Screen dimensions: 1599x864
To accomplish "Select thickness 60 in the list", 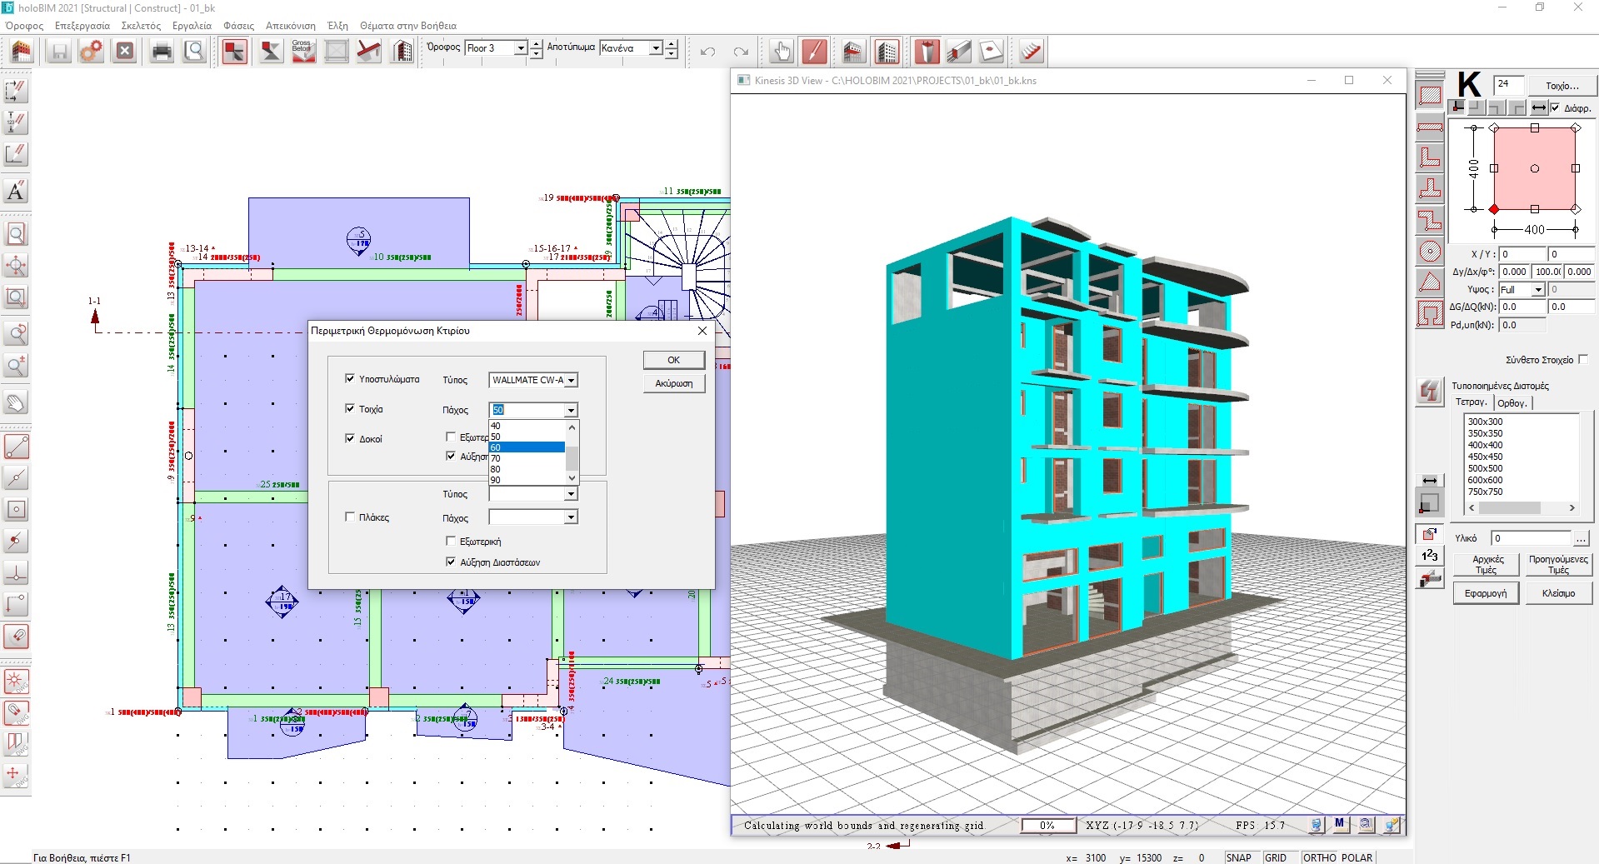I will 527,447.
